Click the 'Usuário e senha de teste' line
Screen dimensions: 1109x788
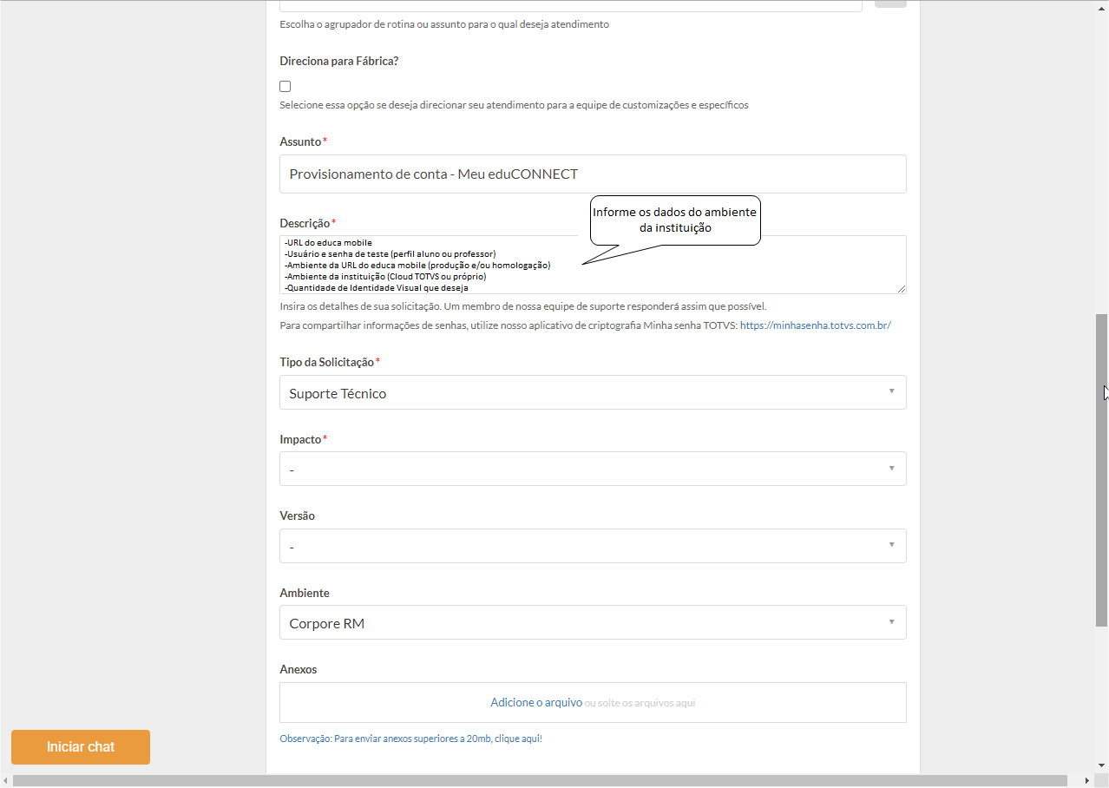pos(390,253)
